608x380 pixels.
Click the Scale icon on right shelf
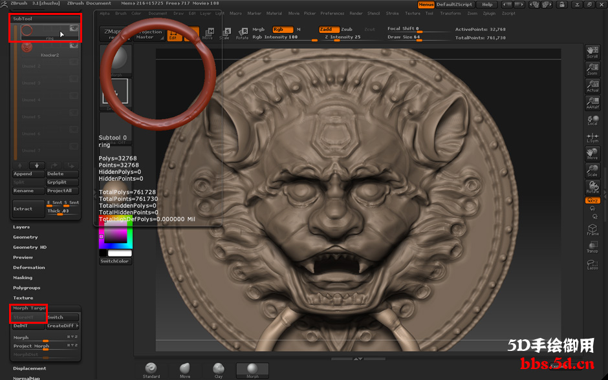click(592, 171)
